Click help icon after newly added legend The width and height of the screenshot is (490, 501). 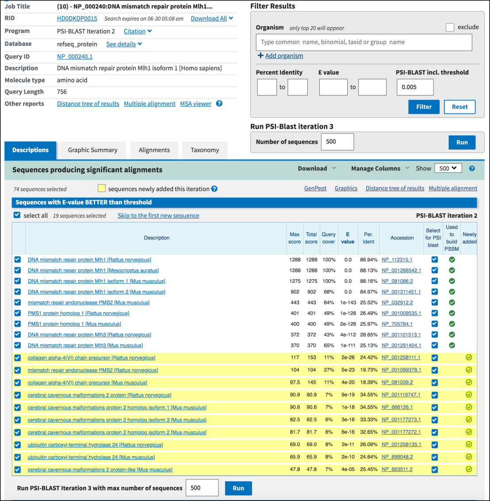(x=214, y=189)
